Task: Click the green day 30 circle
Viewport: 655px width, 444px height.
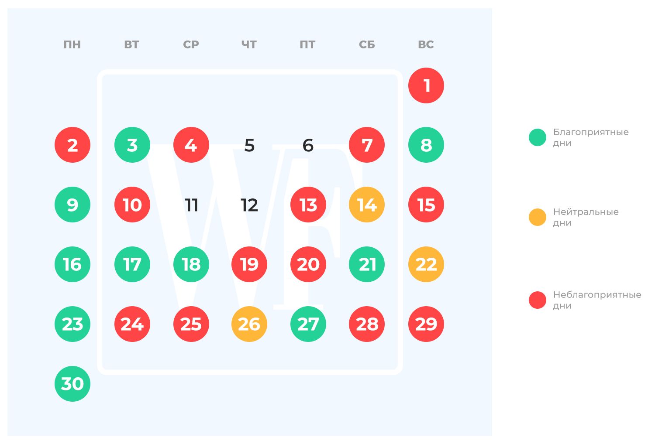Action: point(72,384)
